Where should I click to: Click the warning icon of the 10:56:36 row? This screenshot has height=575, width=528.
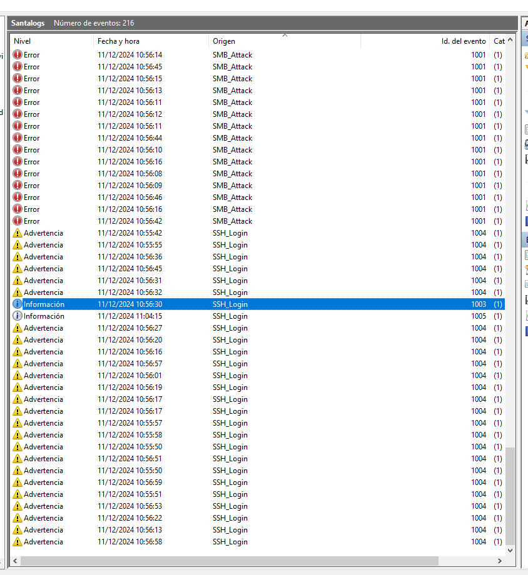point(18,257)
